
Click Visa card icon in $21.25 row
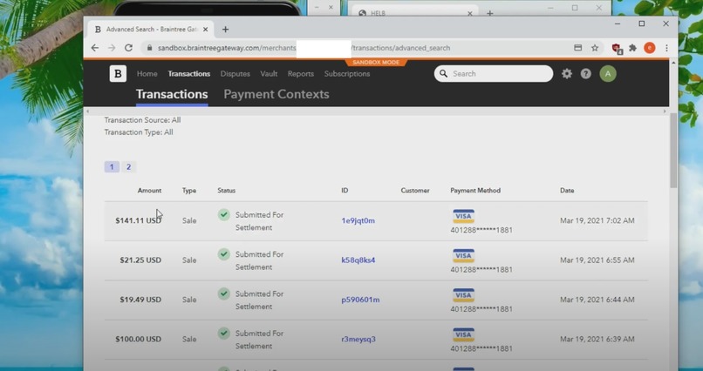464,255
